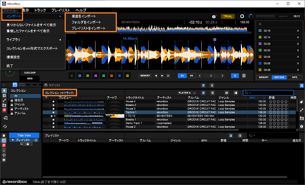Click the Tree View button
The image size is (305, 185).
click(x=24, y=136)
